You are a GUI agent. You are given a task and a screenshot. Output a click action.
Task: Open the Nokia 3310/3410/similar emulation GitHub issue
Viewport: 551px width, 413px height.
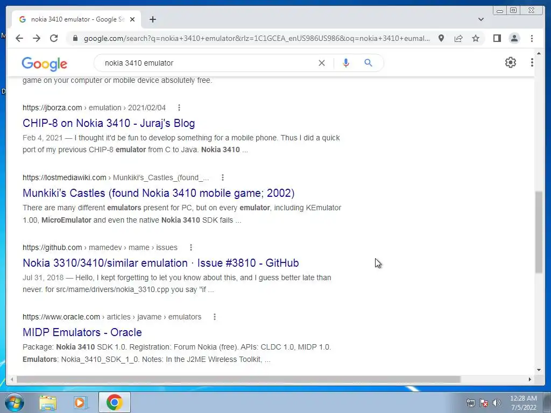160,263
